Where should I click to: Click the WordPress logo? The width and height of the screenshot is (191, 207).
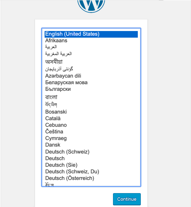coord(91,6)
